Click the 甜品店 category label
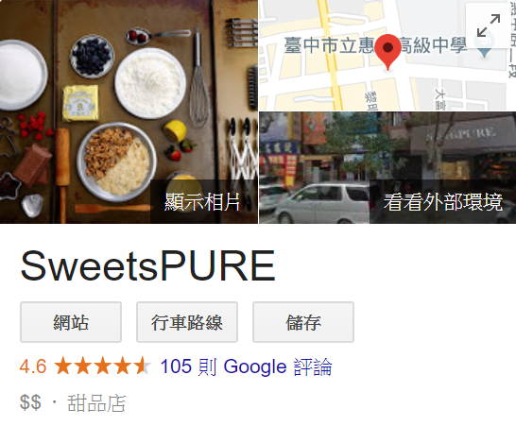Screen dimensions: 516x426 pyautogui.click(x=96, y=403)
